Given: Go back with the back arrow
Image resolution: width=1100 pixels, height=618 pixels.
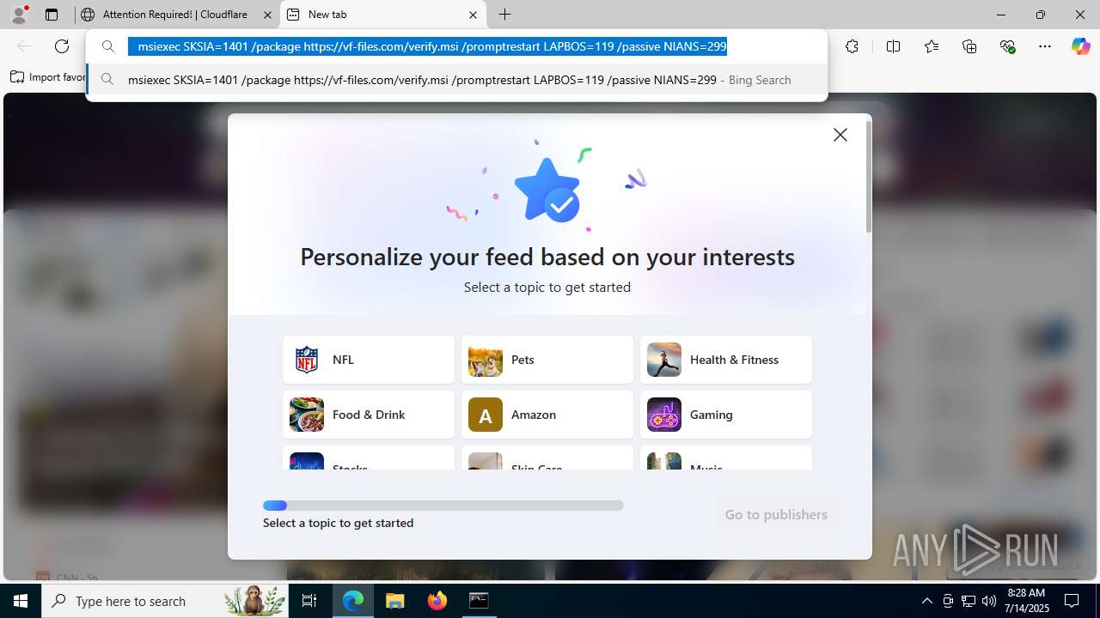Looking at the screenshot, I should (24, 46).
